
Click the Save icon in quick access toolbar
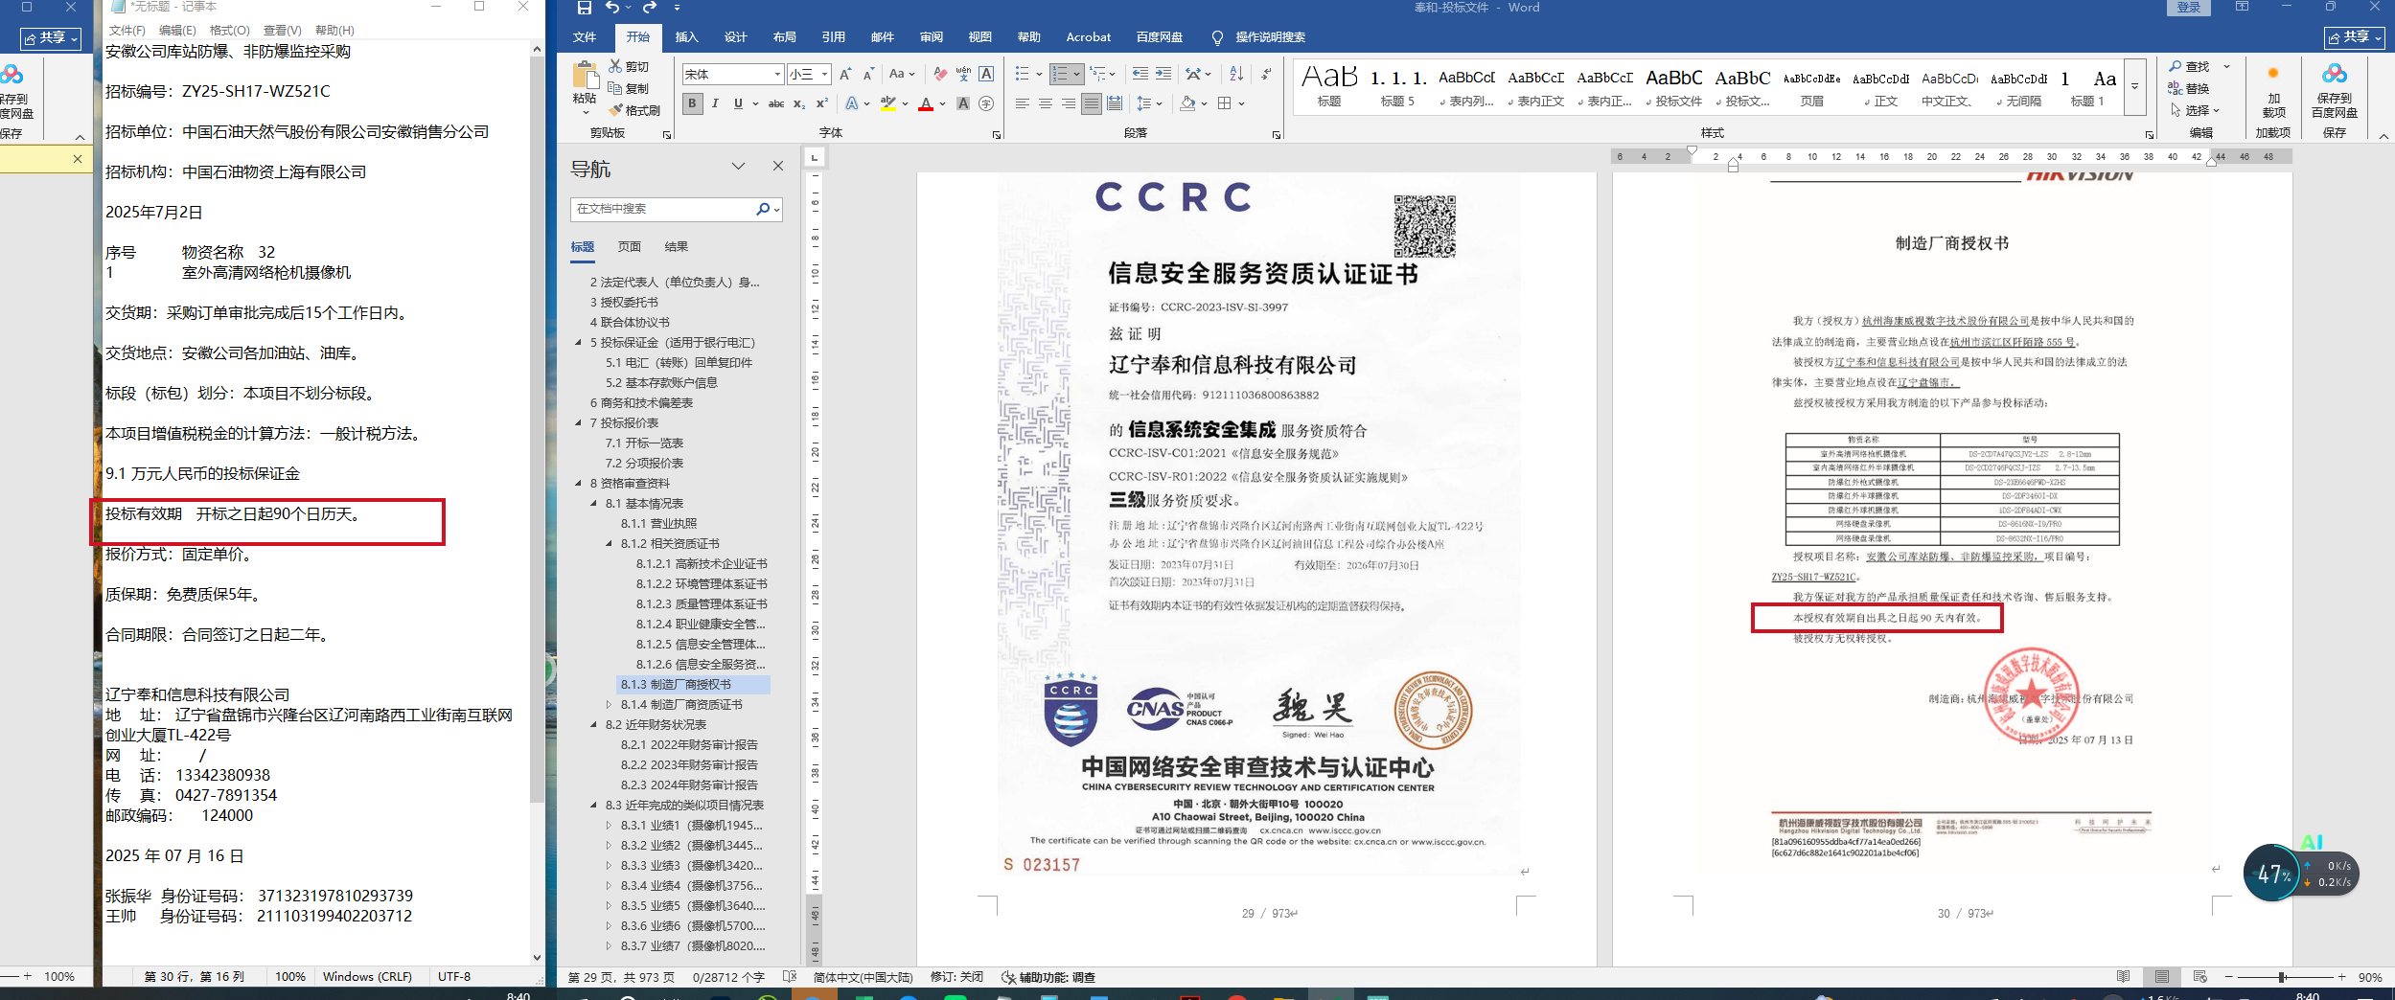[584, 8]
